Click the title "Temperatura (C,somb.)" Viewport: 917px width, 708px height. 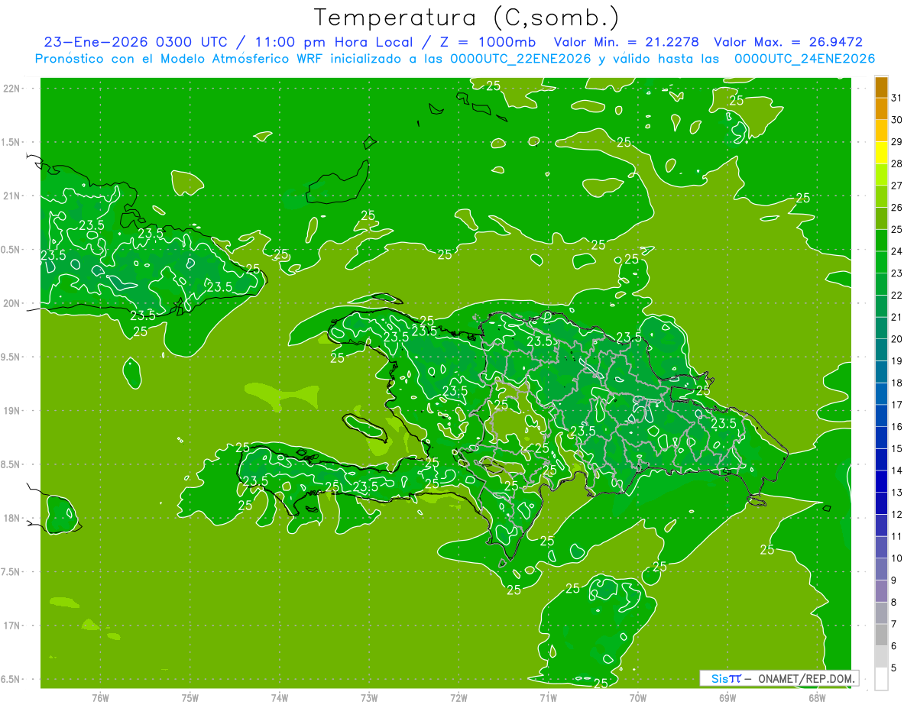(x=467, y=18)
